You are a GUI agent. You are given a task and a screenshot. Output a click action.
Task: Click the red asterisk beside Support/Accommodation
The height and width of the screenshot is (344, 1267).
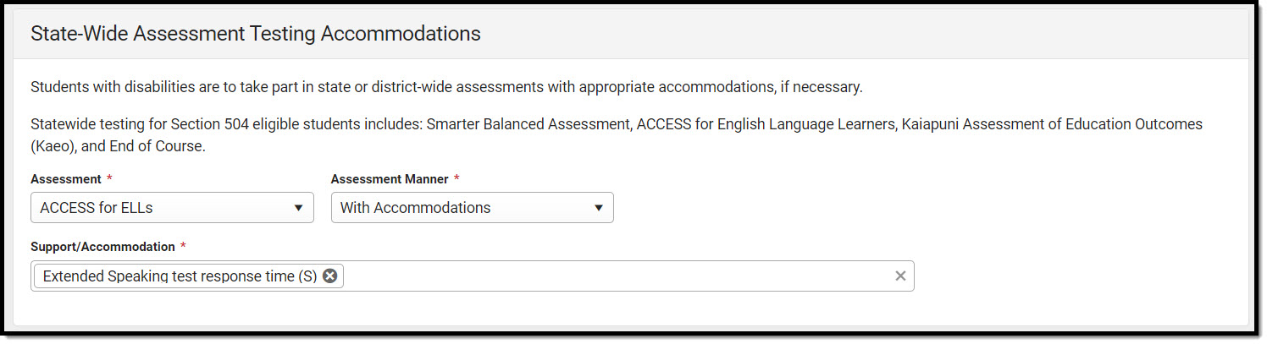coord(183,247)
